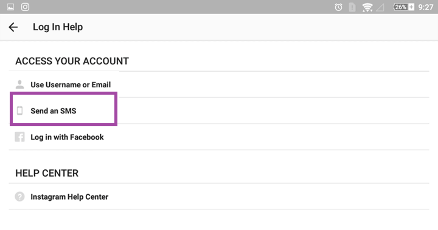Tap the cellular signal triangle icon
The image size is (438, 230).
[x=380, y=7]
